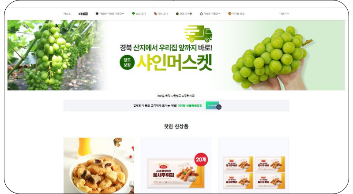Click the orange shield icon in navigation
The height and width of the screenshot is (194, 353).
click(x=230, y=14)
